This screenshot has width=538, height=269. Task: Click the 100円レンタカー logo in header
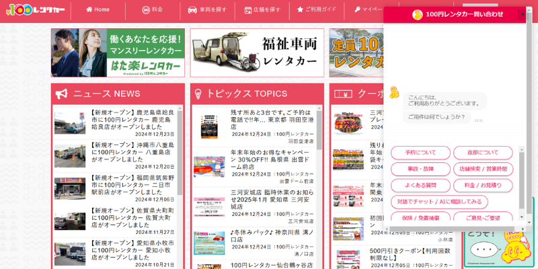click(36, 10)
